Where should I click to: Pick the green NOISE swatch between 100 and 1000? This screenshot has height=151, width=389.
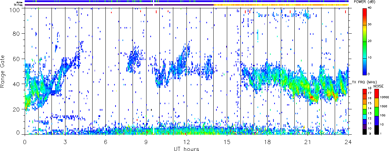coord(376,112)
